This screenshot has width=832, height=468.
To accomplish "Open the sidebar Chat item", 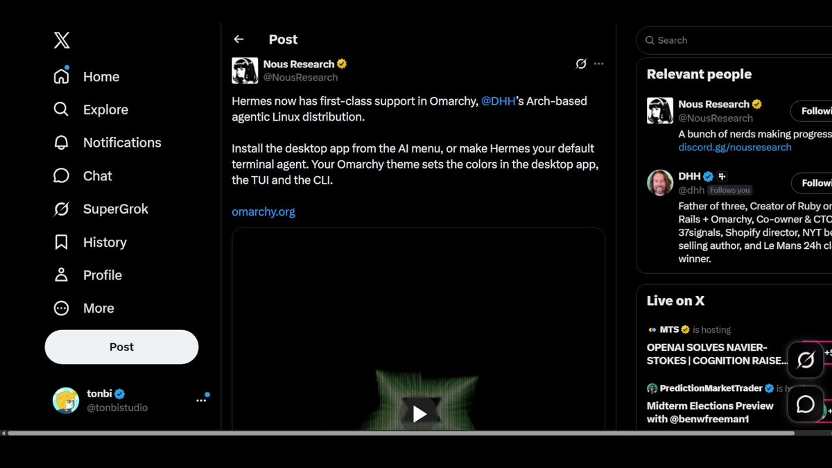I will point(83,176).
